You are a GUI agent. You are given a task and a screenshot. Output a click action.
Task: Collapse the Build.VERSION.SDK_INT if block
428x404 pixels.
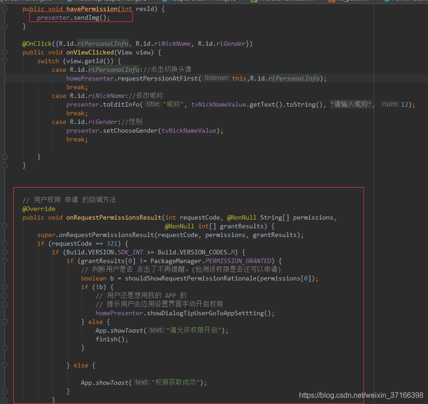pos(5,252)
